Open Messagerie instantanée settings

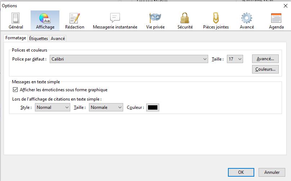pyautogui.click(x=115, y=21)
